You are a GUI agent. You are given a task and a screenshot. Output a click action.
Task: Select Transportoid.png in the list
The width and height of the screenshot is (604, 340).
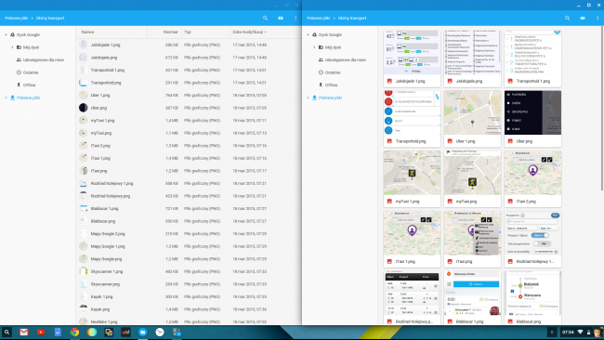point(189,83)
